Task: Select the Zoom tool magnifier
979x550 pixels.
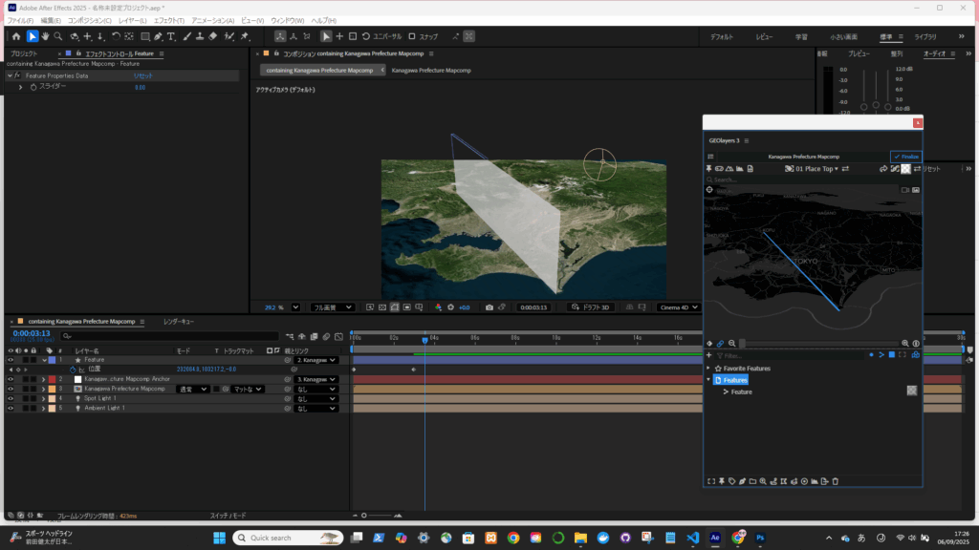Action: tap(59, 36)
